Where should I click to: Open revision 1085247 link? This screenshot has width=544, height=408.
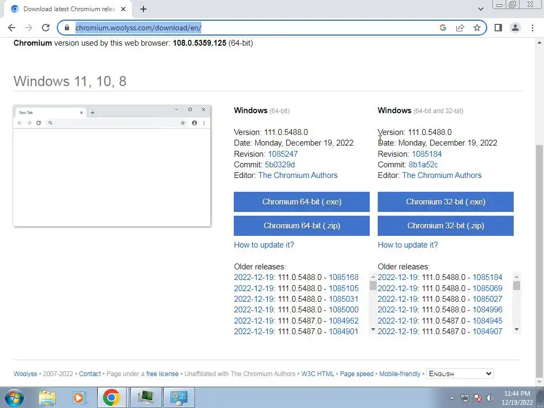click(283, 154)
